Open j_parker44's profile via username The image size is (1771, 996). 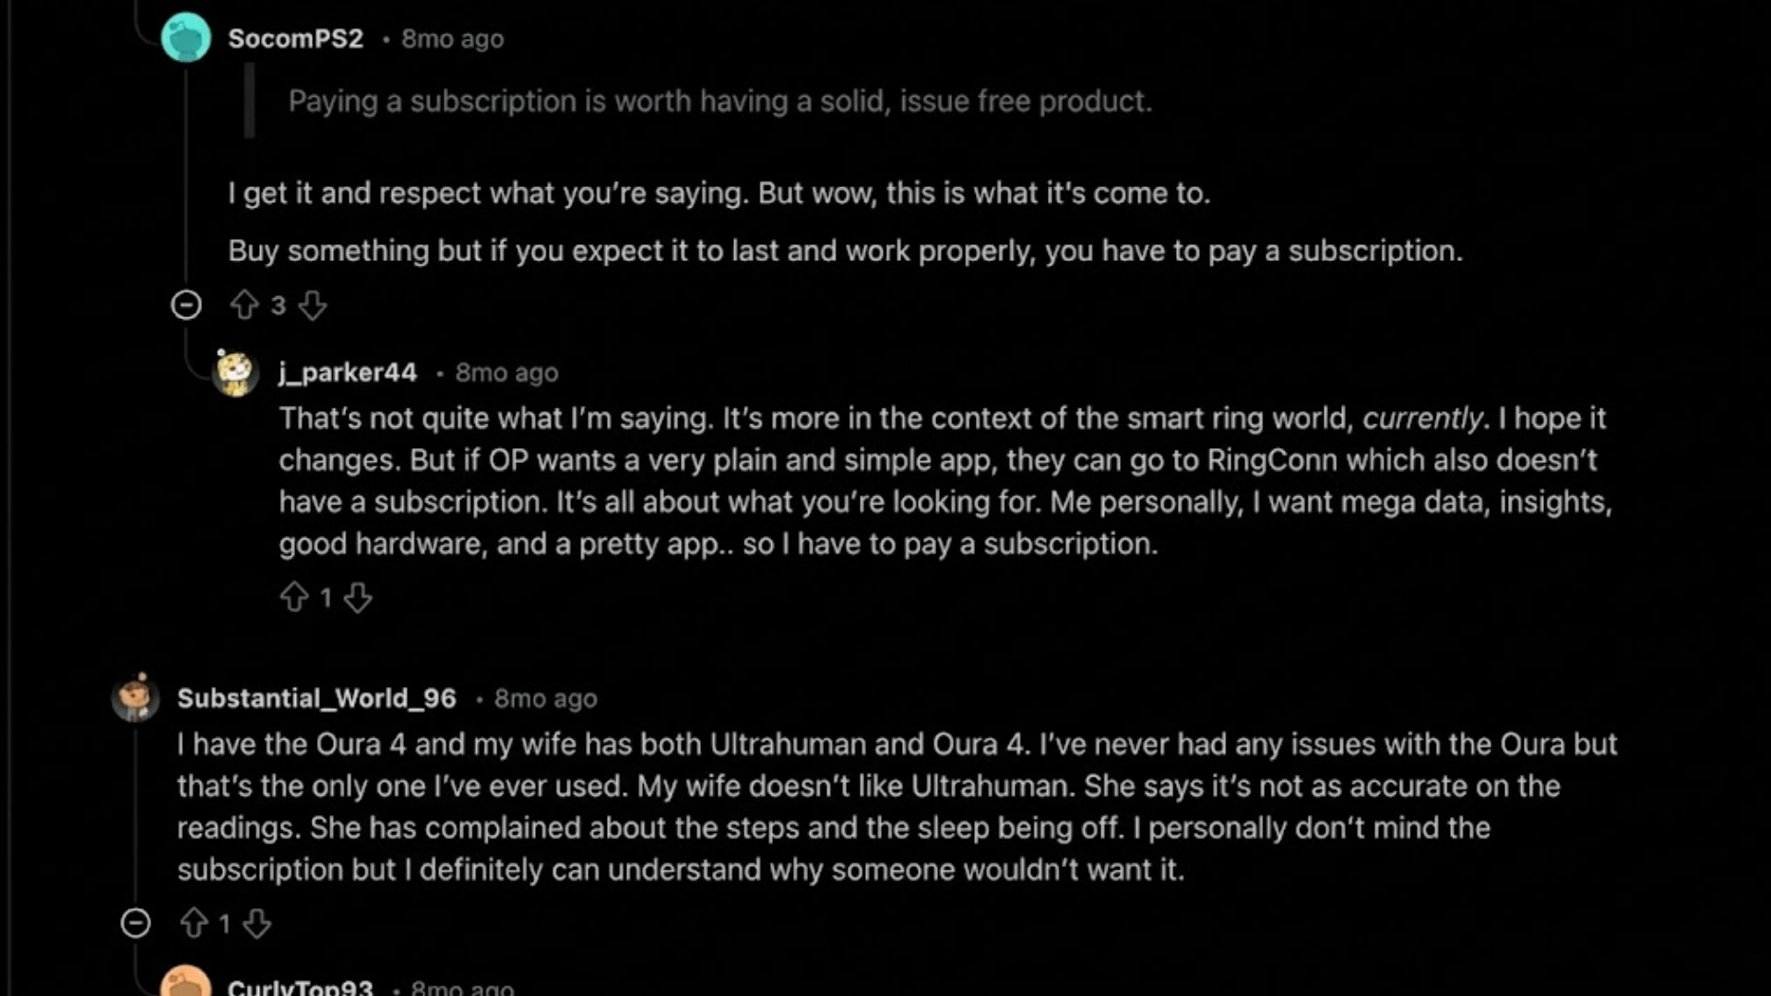coord(348,373)
